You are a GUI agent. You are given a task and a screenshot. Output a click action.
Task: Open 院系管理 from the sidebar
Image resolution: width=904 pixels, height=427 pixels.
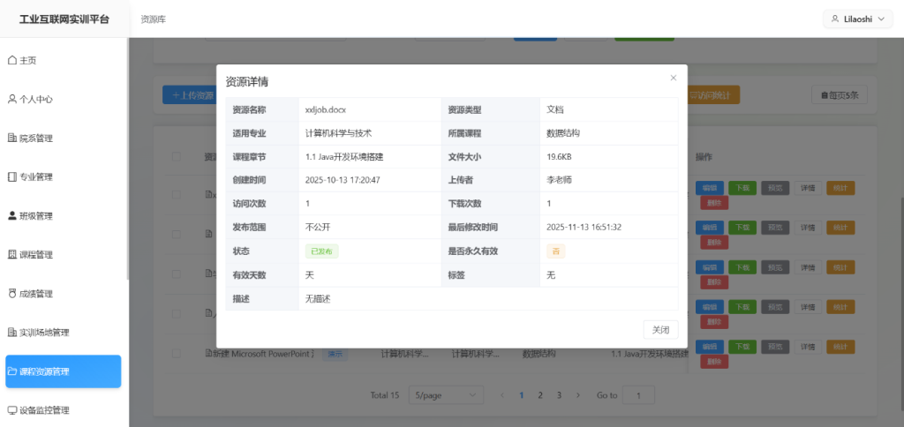tap(35, 138)
